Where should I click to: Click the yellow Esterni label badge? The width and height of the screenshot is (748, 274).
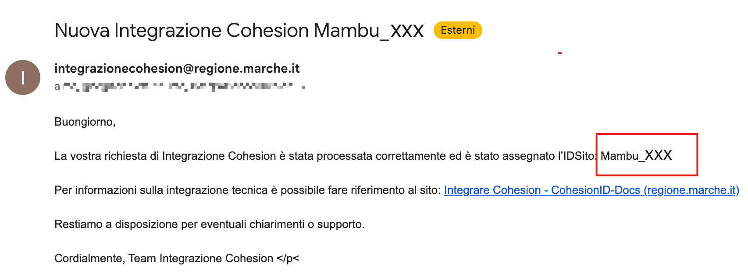pyautogui.click(x=458, y=30)
